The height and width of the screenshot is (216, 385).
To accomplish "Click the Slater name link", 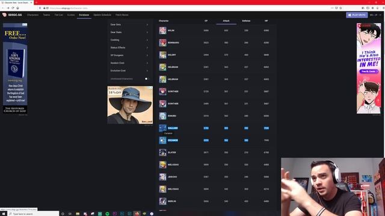I will coord(172,152).
